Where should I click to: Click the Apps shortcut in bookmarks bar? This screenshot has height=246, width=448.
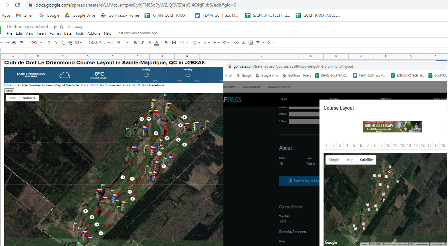6,15
